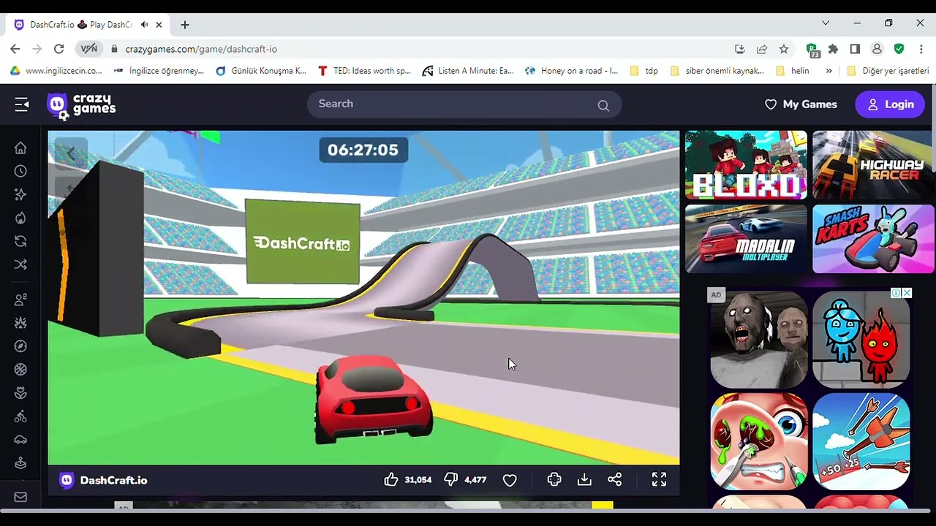Click the game controller plus icon
936x526 pixels.
pos(554,479)
